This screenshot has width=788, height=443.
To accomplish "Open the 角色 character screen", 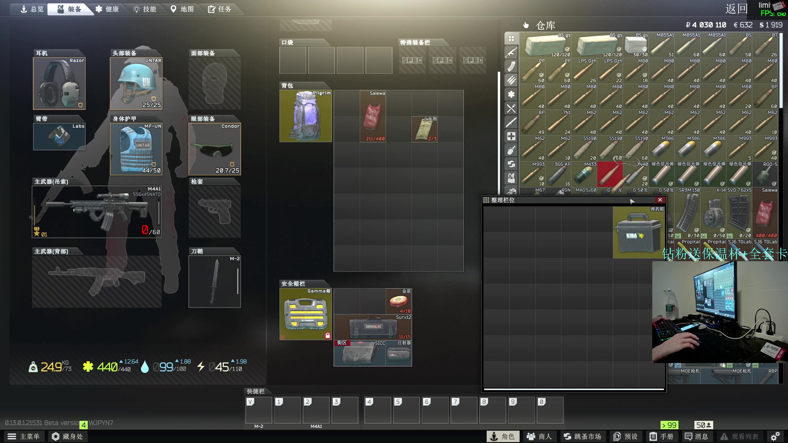I will tap(503, 436).
